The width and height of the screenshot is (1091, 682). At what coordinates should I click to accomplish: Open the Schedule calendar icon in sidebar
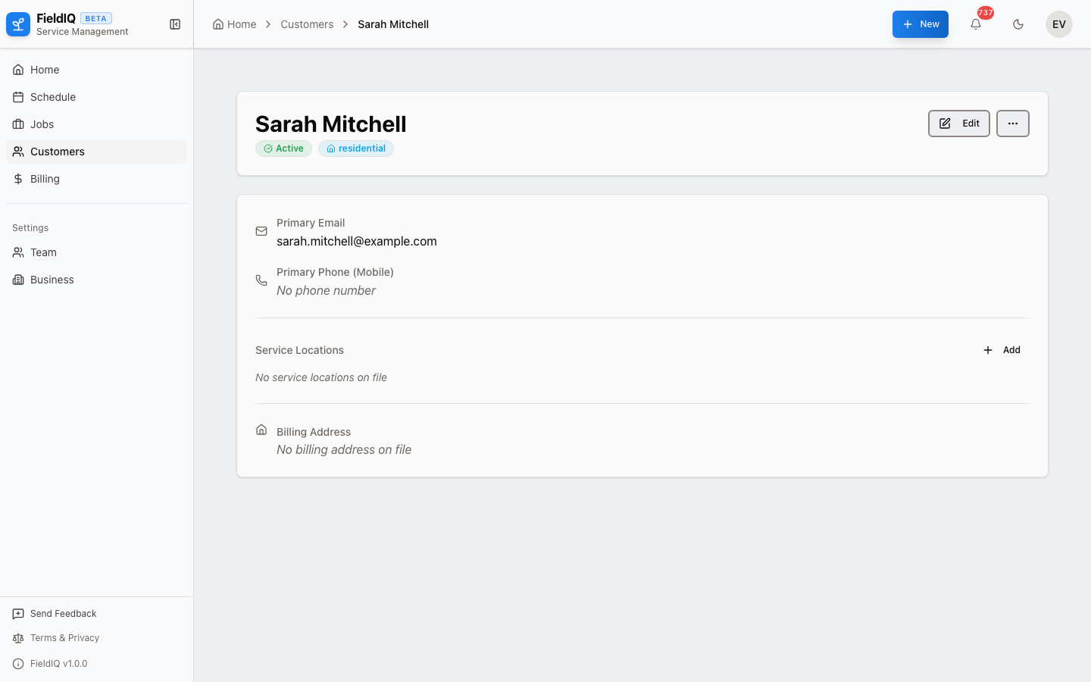(18, 97)
